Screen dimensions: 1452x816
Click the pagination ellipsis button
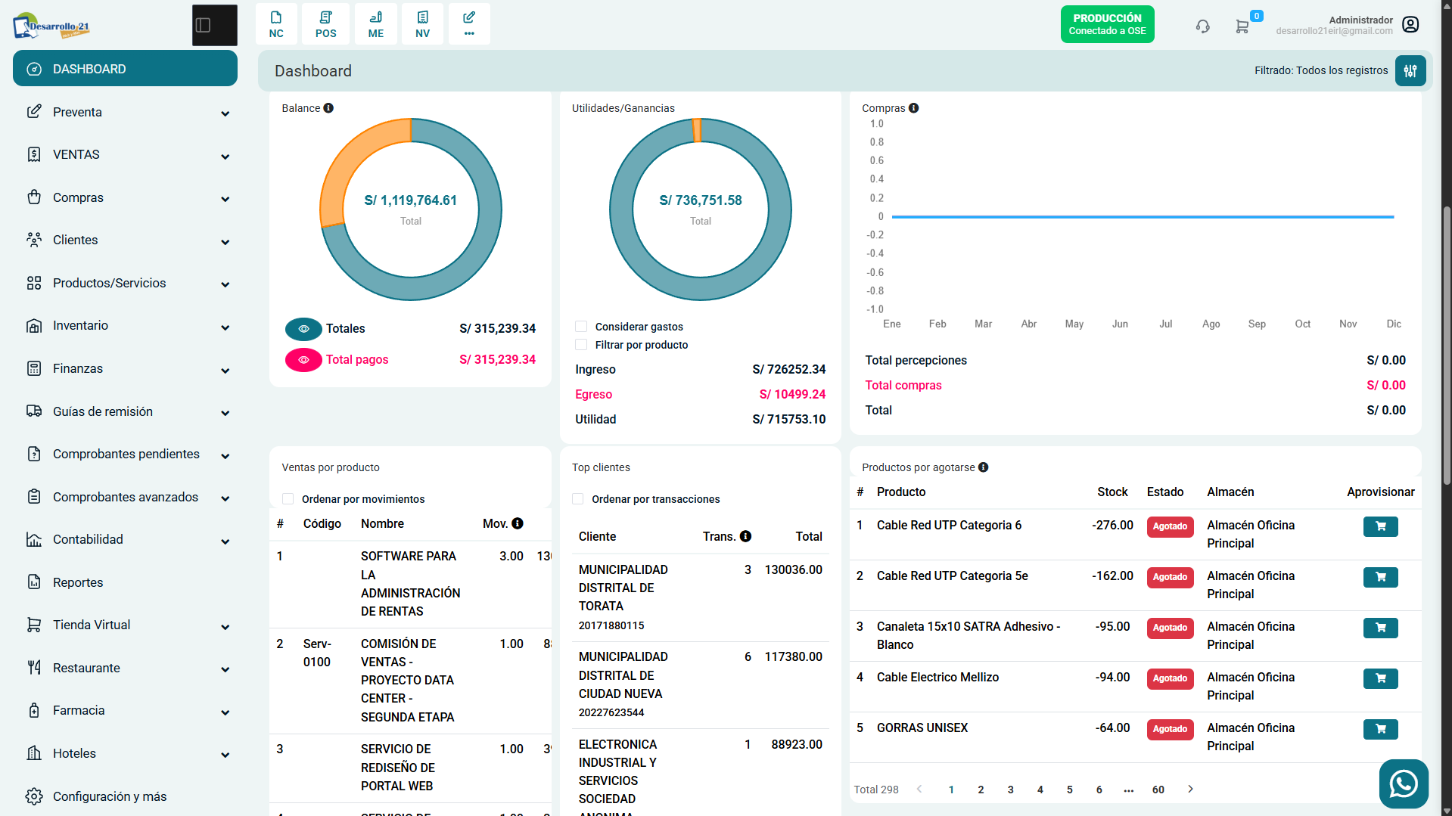click(1128, 790)
